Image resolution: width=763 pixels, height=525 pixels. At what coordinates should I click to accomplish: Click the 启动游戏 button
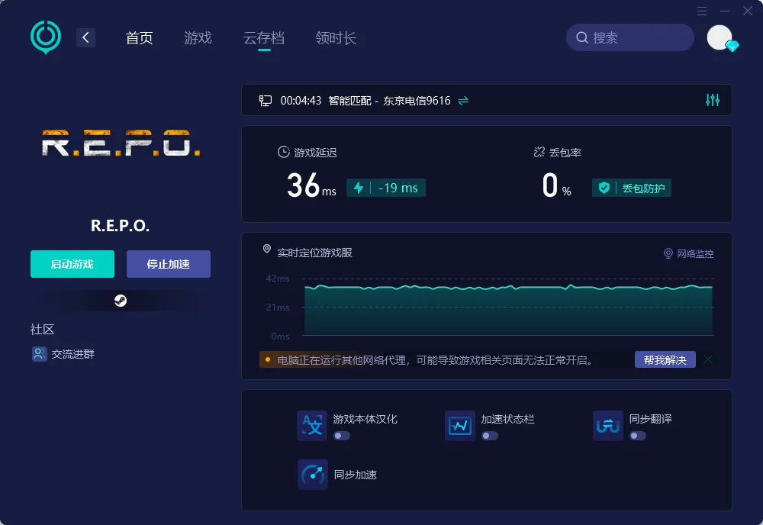click(x=72, y=264)
